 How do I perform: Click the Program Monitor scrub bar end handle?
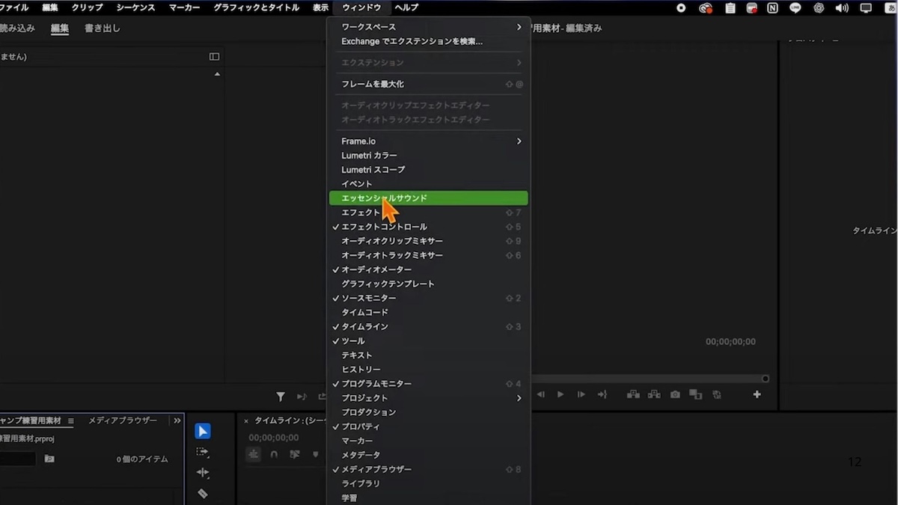click(765, 379)
